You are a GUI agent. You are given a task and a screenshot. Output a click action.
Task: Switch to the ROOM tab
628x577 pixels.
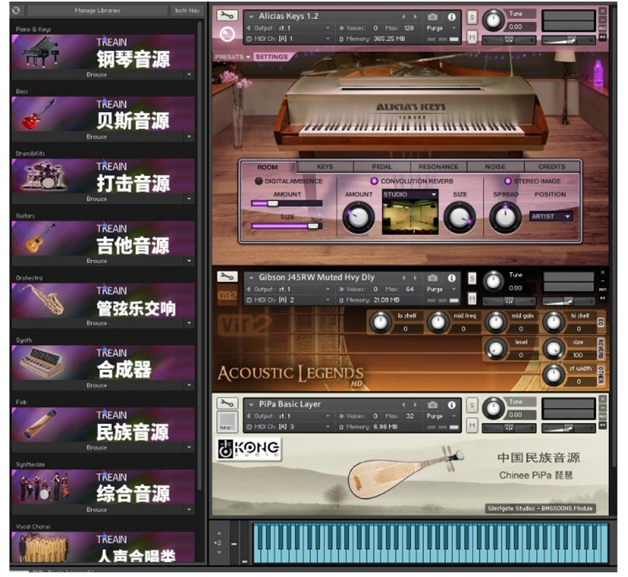coord(268,167)
